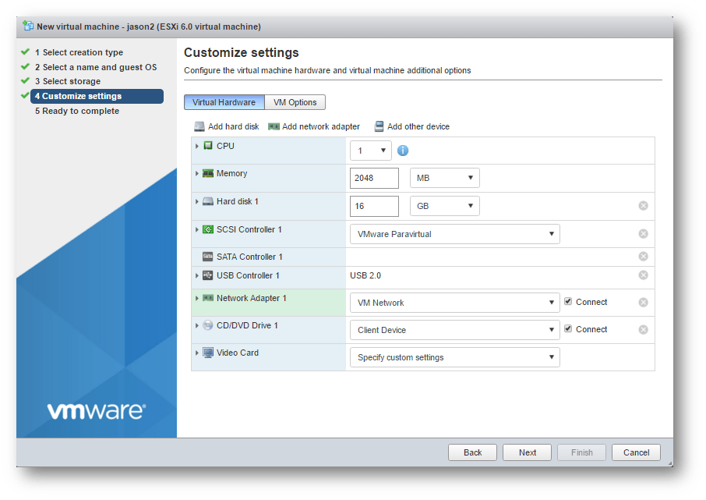Open the VMware Paravirtual controller dropdown
The width and height of the screenshot is (706, 500).
455,234
